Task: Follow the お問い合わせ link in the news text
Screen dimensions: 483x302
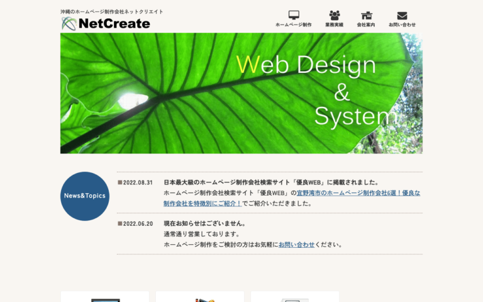Action: click(296, 245)
